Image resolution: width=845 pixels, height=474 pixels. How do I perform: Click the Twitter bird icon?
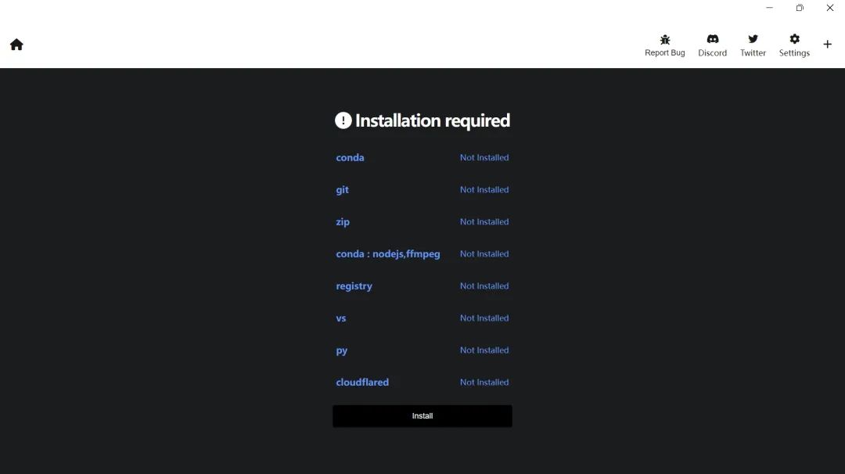click(x=753, y=39)
